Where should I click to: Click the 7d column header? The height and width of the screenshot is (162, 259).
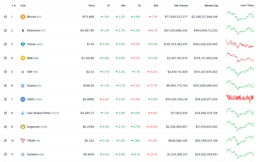pos(139,6)
